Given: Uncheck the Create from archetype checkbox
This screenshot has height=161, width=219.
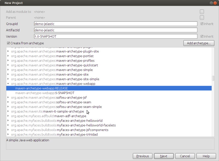Looking at the screenshot, I should (8, 43).
